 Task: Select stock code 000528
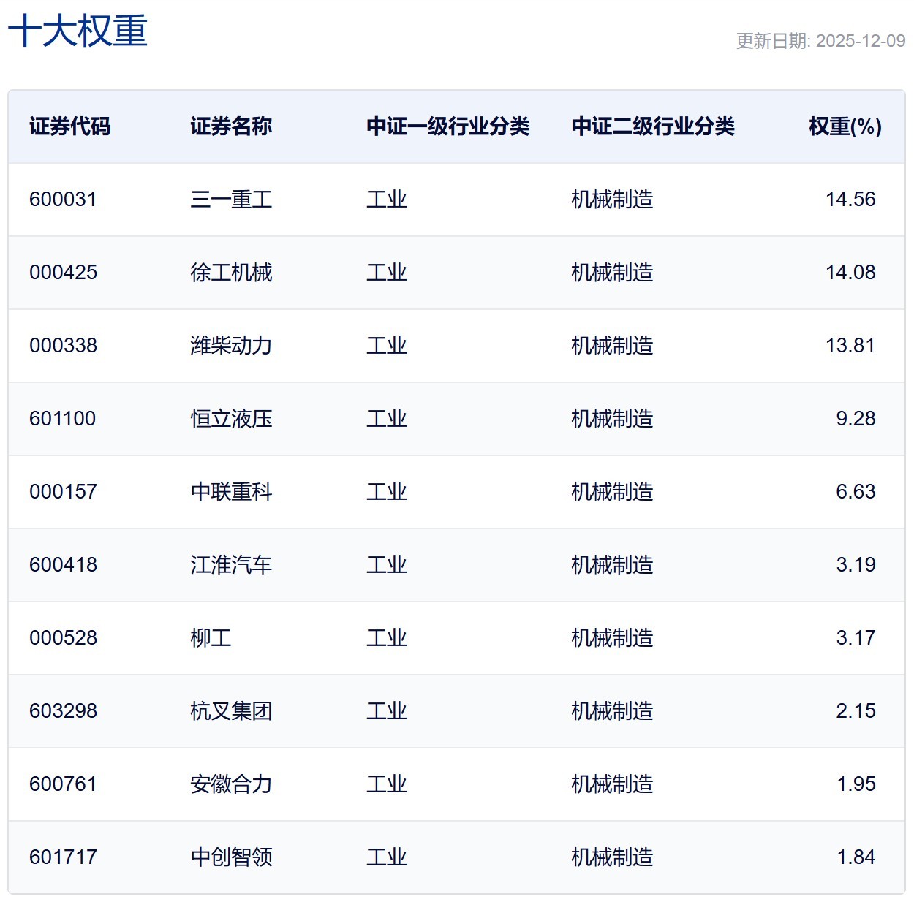pos(63,638)
